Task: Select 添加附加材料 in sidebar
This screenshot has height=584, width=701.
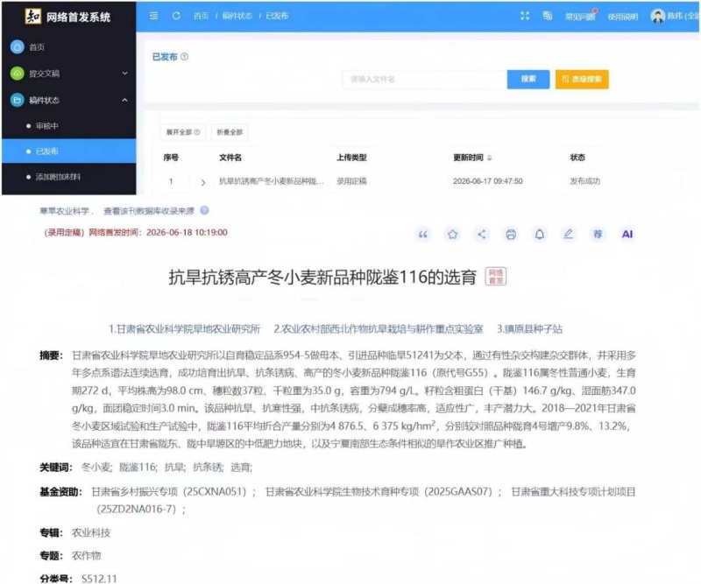Action: (x=58, y=177)
